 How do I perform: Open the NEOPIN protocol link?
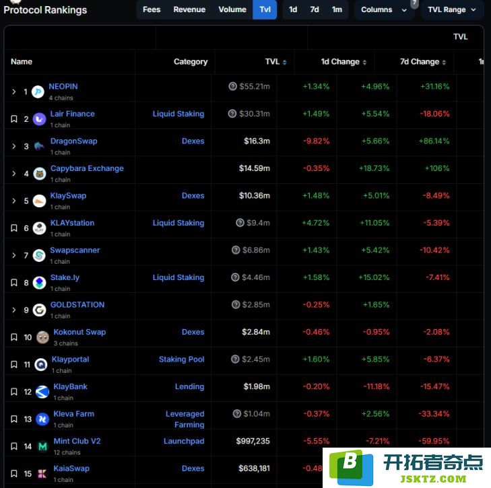(63, 86)
